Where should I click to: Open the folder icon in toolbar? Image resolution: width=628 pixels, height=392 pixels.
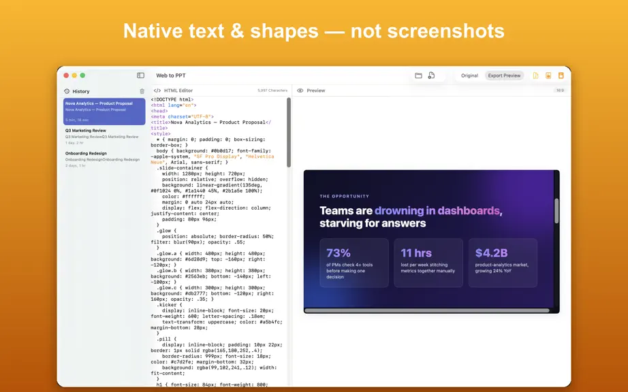[x=418, y=75]
